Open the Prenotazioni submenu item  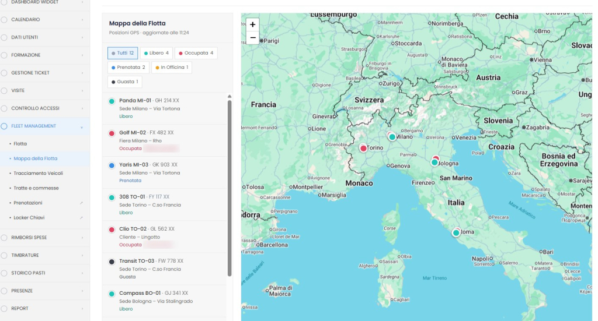point(28,203)
